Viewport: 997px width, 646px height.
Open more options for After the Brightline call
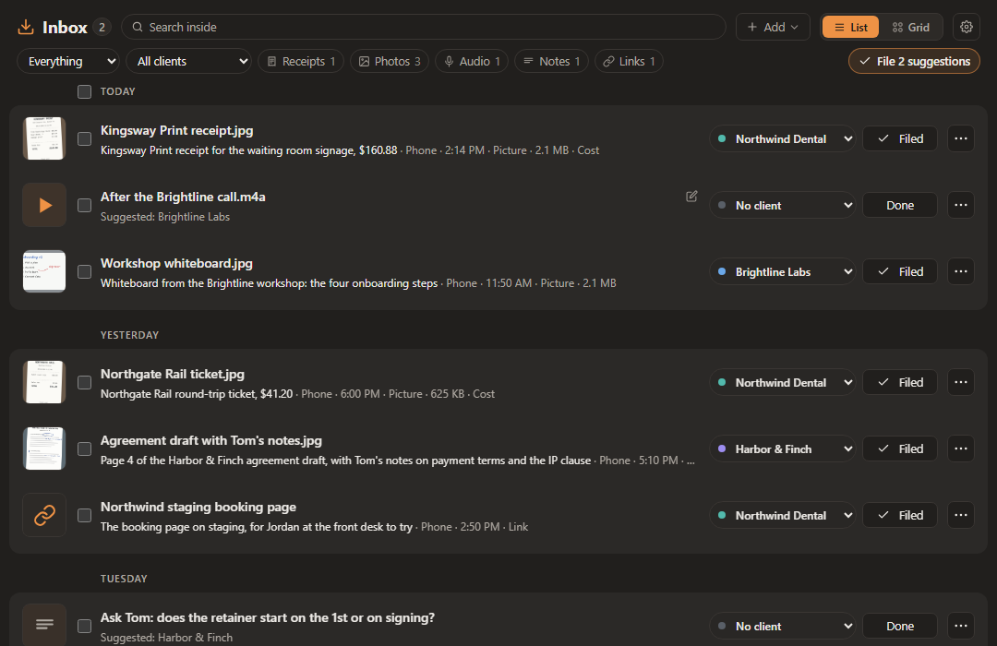pos(961,205)
